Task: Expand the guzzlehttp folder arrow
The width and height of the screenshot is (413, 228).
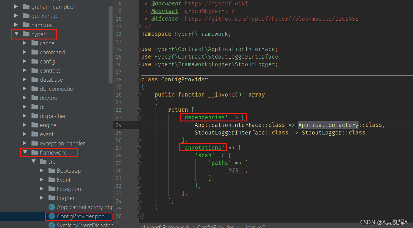Action: pos(16,16)
